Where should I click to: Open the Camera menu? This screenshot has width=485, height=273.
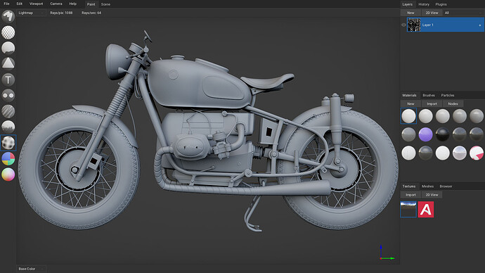point(56,4)
